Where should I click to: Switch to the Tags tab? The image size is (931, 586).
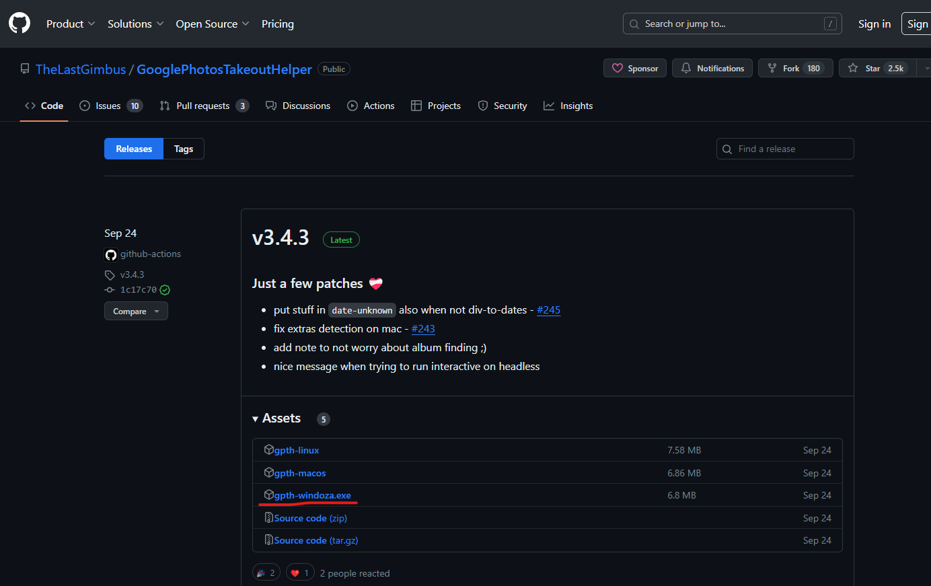click(184, 149)
